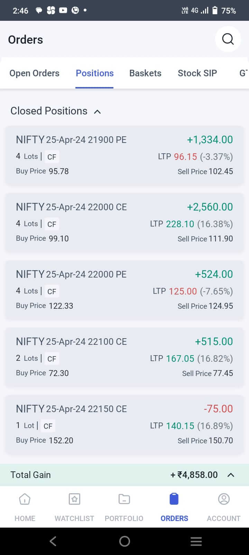Open the Account profile icon
The height and width of the screenshot is (555, 249).
pyautogui.click(x=224, y=499)
